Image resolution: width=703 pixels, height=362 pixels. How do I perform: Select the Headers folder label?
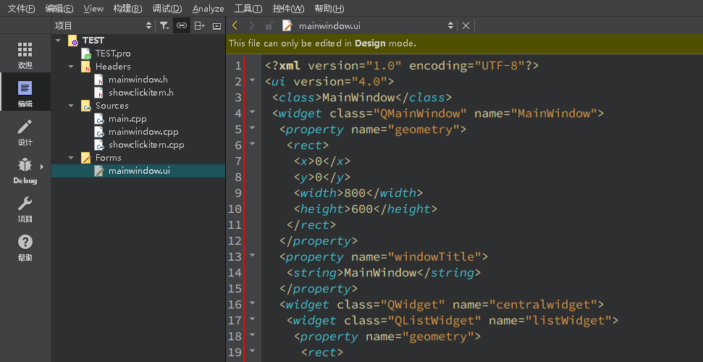(113, 67)
